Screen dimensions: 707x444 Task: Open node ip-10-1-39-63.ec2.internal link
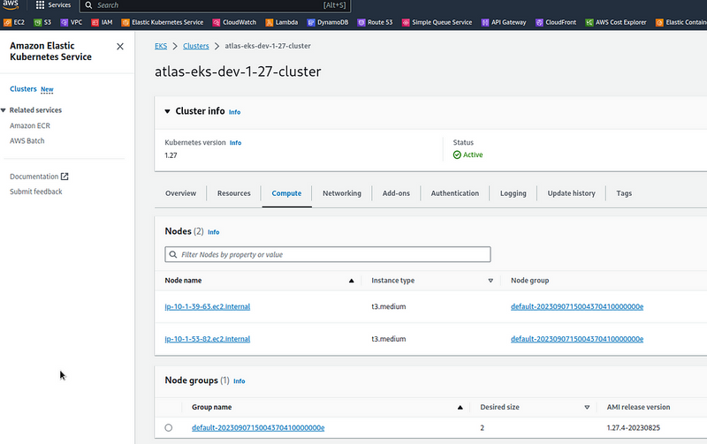(208, 307)
